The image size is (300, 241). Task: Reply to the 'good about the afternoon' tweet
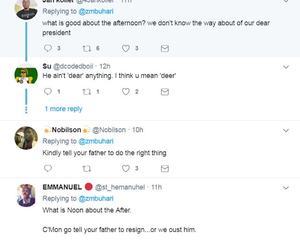(x=48, y=48)
